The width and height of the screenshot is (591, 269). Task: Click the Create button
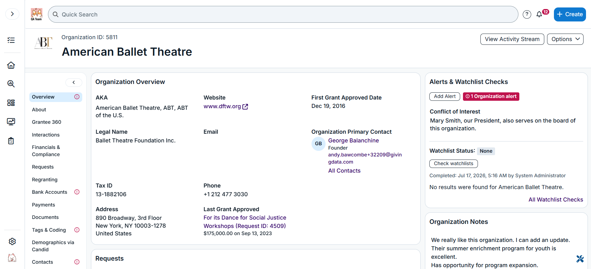tap(570, 14)
